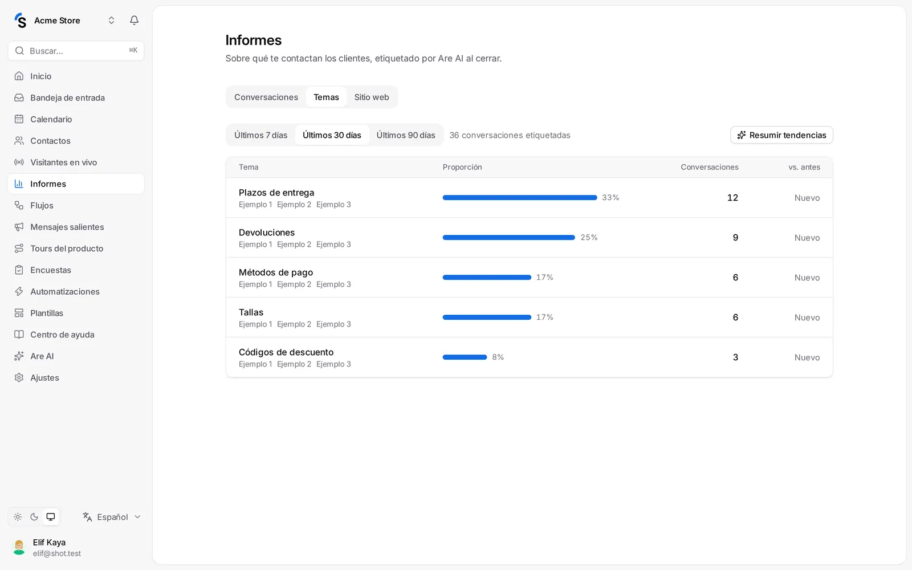Open Contactos via its people icon
912x570 pixels.
click(x=19, y=141)
